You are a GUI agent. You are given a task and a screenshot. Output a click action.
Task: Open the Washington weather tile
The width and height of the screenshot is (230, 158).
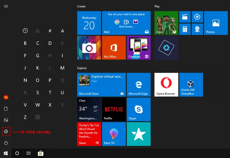pyautogui.click(x=89, y=109)
